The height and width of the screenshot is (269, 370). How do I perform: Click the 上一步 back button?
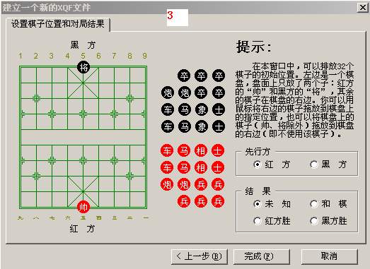pos(200,256)
